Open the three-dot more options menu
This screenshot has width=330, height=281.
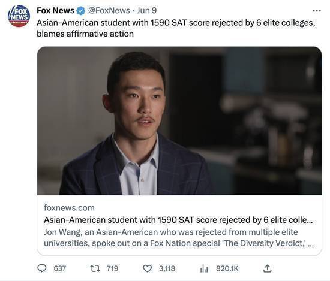coord(317,11)
